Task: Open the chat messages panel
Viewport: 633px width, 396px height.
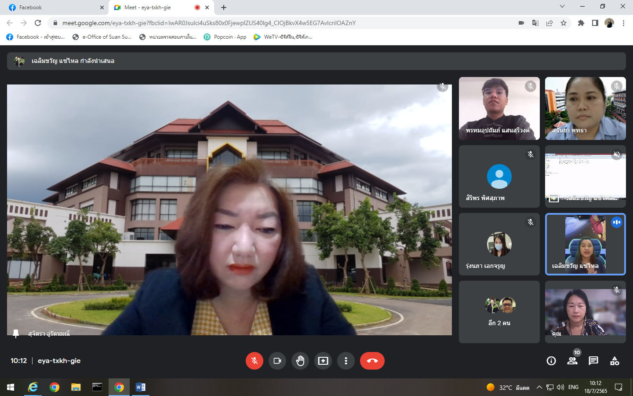Action: click(593, 361)
